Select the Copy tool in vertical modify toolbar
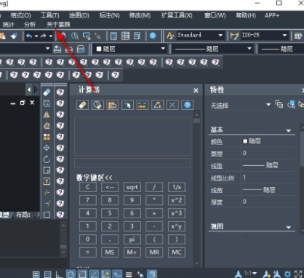304x278 pixels. (x=47, y=103)
